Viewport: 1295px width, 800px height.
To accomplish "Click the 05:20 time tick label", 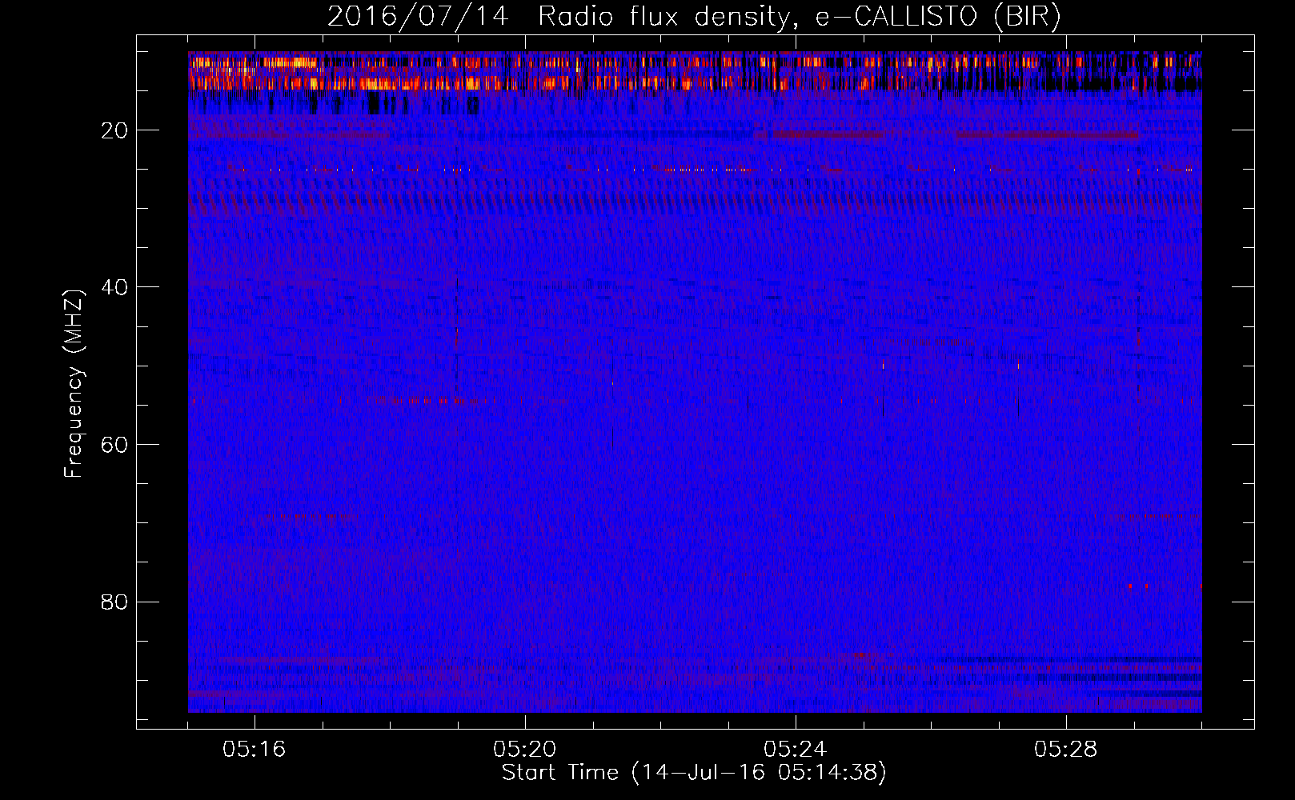I will coord(525,750).
